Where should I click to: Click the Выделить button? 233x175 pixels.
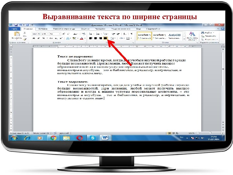coord(209,40)
